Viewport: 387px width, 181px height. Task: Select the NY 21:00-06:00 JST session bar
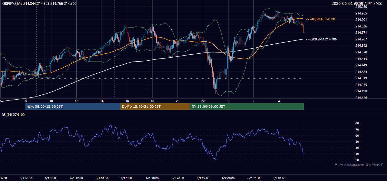(247, 106)
